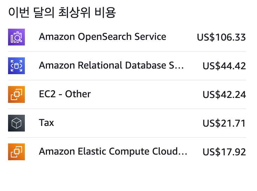The height and width of the screenshot is (191, 257).
Task: Open Amazon Relational Database S... entry
Action: 111,65
